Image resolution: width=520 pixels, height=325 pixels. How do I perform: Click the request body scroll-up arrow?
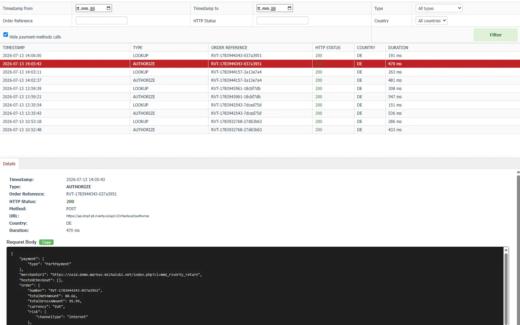[x=506, y=250]
